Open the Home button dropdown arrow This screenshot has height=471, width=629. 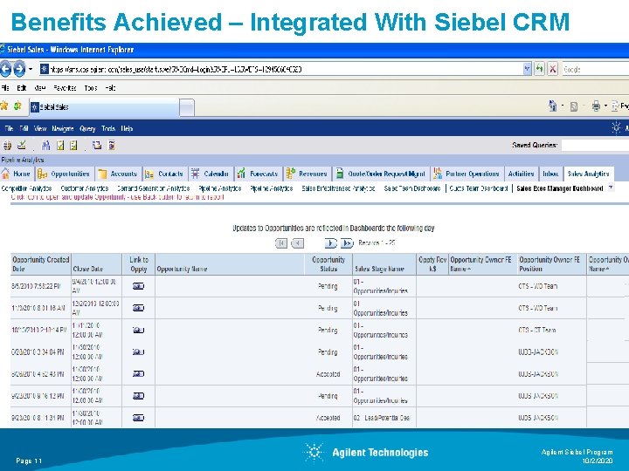(x=563, y=106)
